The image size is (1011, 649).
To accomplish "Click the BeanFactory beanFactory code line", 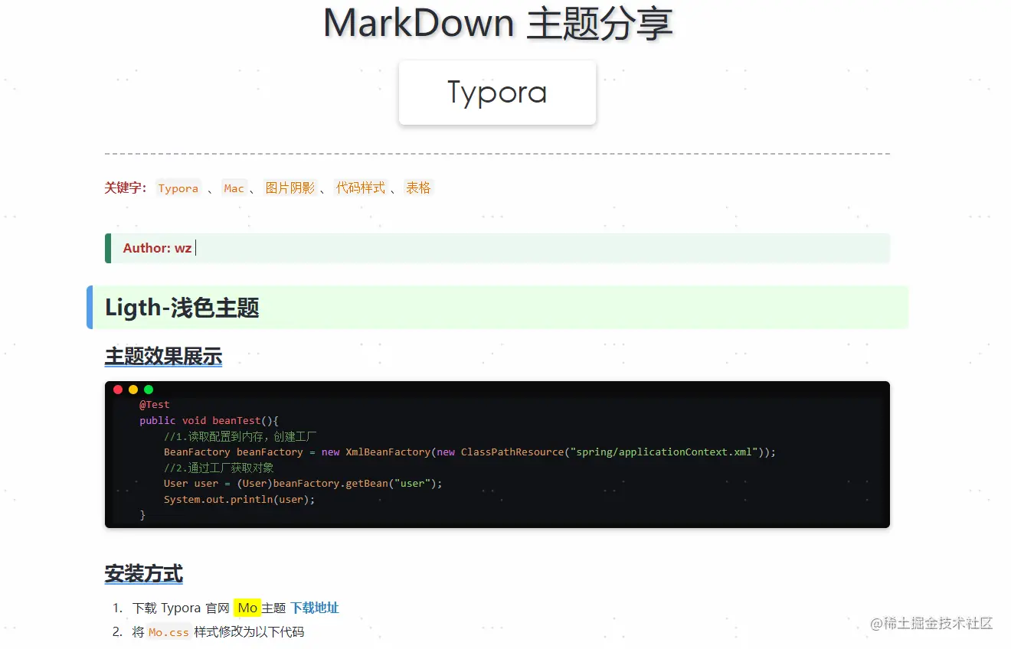I will [470, 452].
